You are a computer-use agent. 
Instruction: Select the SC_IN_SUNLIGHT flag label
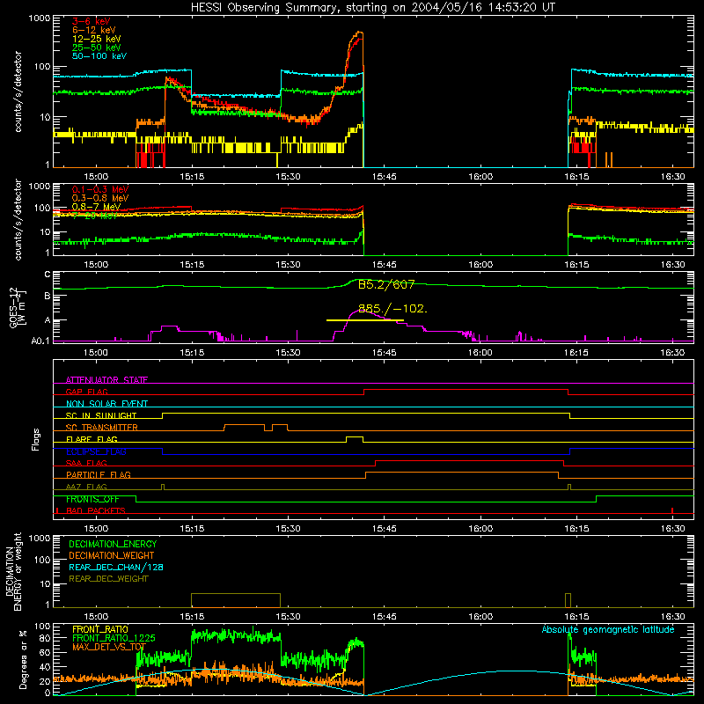(101, 415)
